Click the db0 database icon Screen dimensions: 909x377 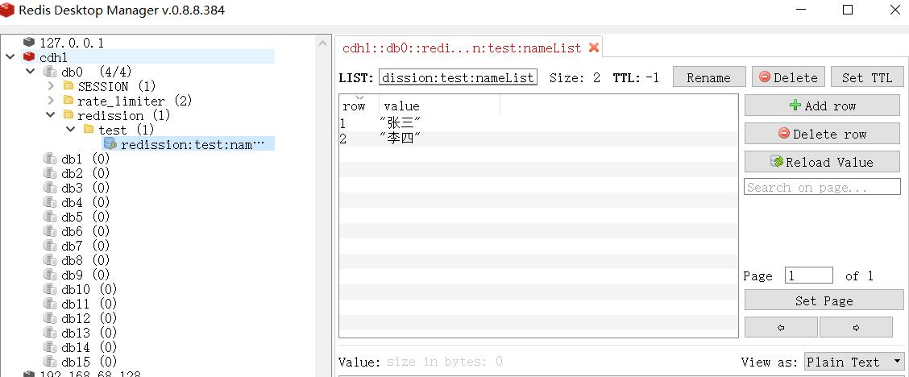[50, 72]
